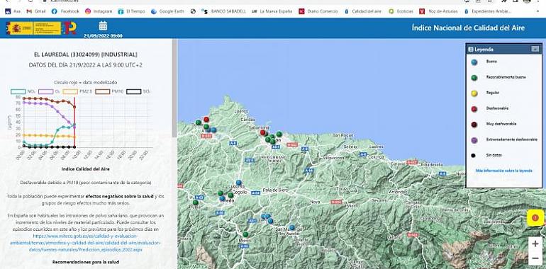
Task: Open the Facebook bookmark
Action: (x=65, y=11)
